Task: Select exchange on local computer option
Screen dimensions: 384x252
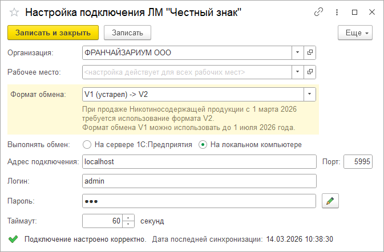Action: (203, 144)
